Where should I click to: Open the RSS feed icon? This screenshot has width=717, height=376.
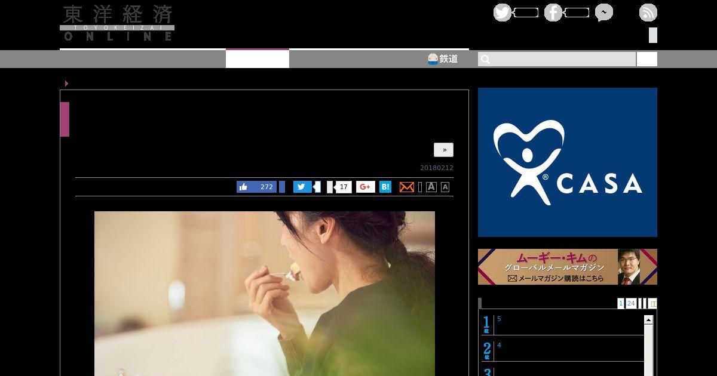coord(648,13)
